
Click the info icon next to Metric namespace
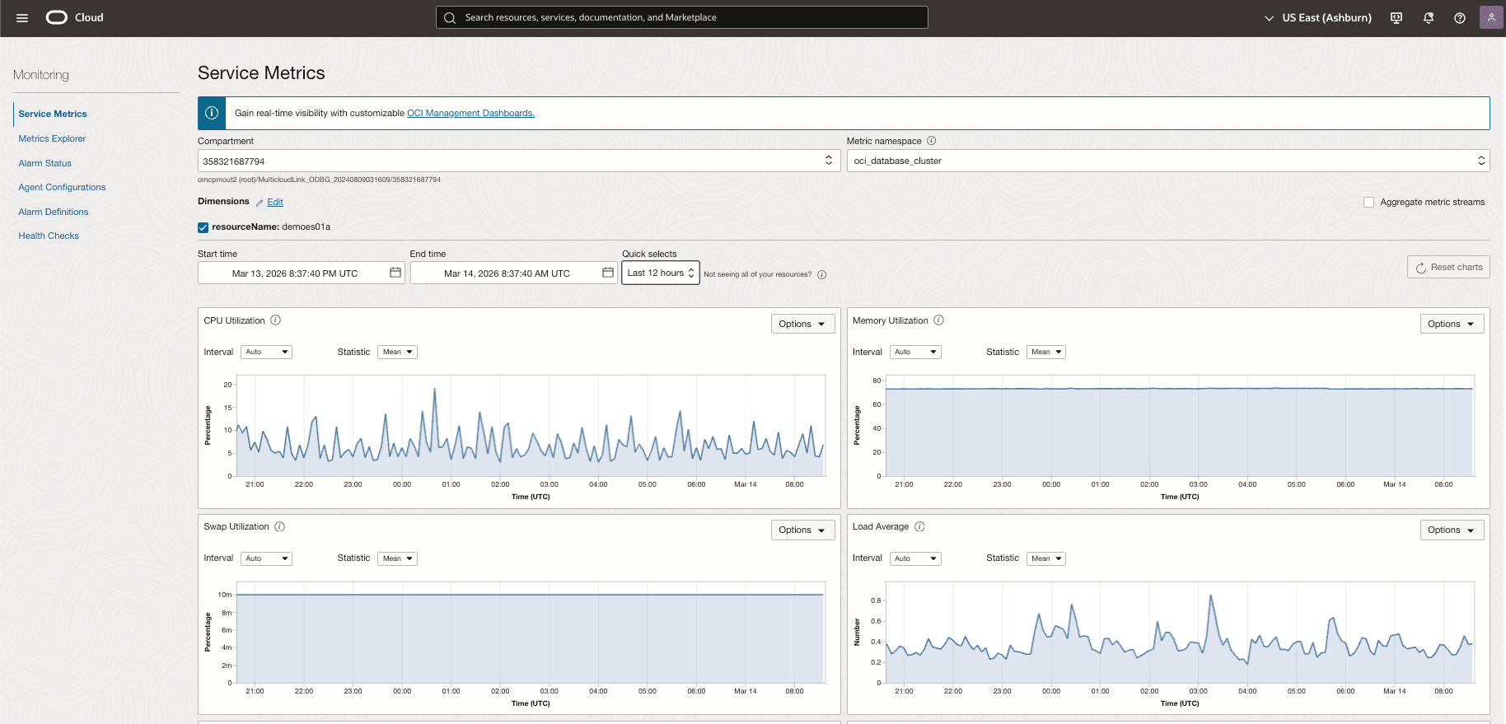pyautogui.click(x=931, y=141)
